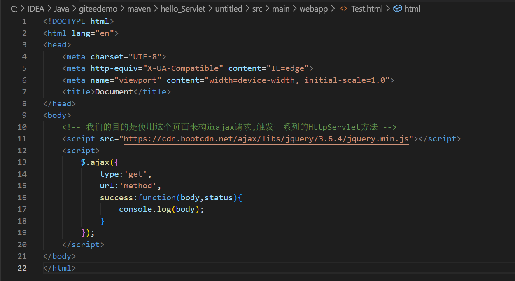
Task: Click the }); closing on line 19
Action: point(88,233)
